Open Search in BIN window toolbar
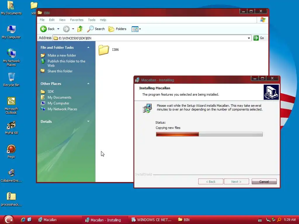The width and height of the screenshot is (299, 224). [96, 29]
